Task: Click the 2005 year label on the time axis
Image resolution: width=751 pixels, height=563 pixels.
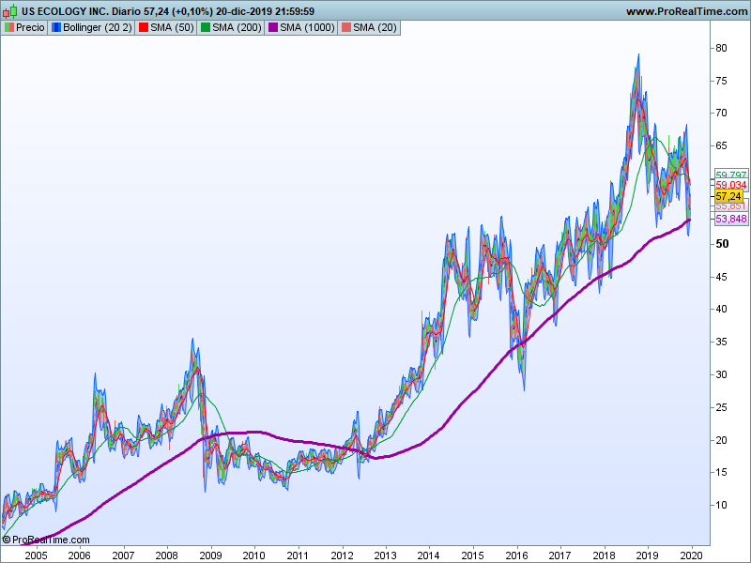Action: (36, 555)
